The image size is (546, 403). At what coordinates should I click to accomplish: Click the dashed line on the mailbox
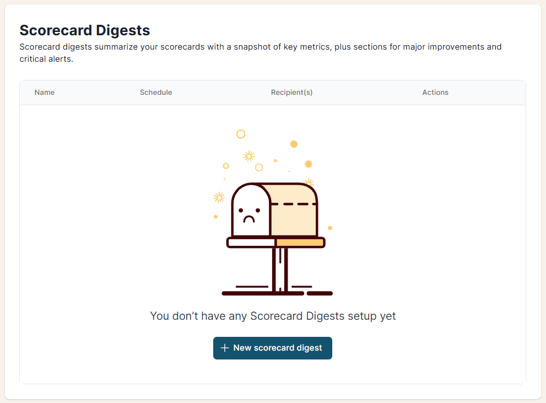click(294, 204)
